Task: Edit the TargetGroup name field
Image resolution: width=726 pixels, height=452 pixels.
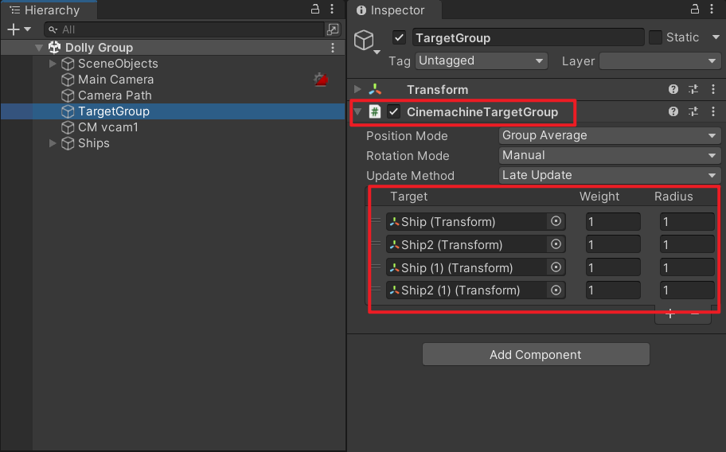Action: point(528,38)
